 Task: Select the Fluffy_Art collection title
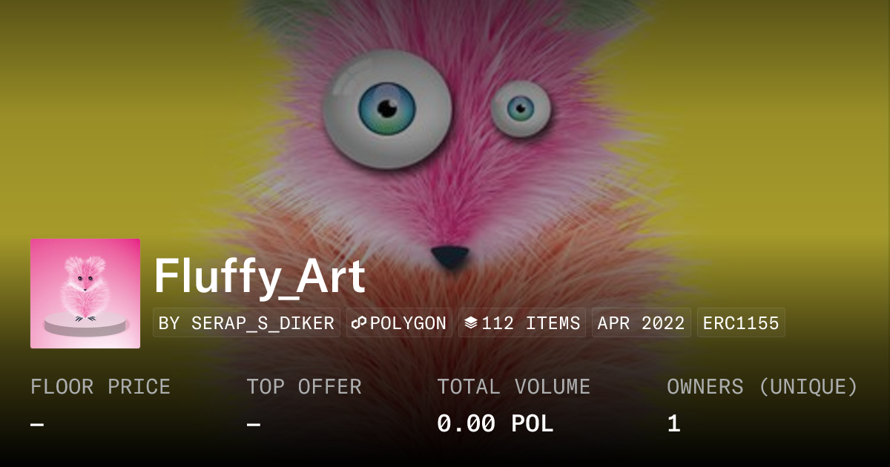click(260, 277)
